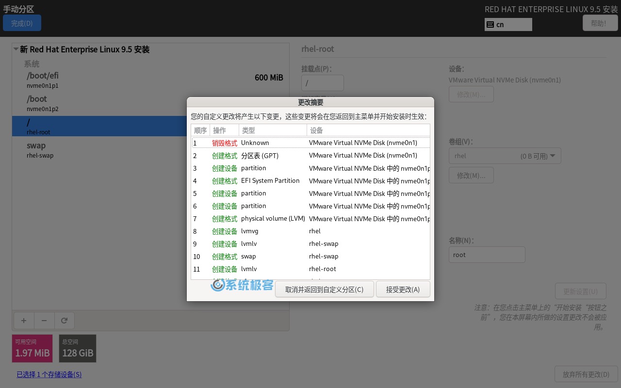Click the 修改 button under Device

pos(471,94)
